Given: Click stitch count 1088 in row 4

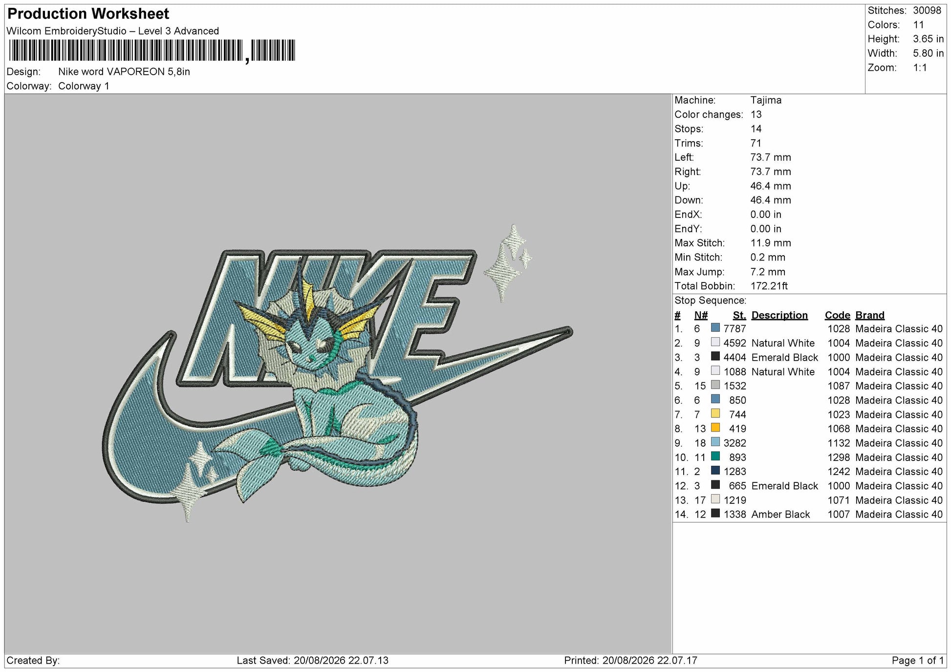Looking at the screenshot, I should pos(735,372).
